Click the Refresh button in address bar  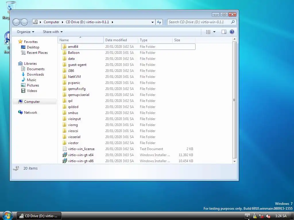coord(159,22)
